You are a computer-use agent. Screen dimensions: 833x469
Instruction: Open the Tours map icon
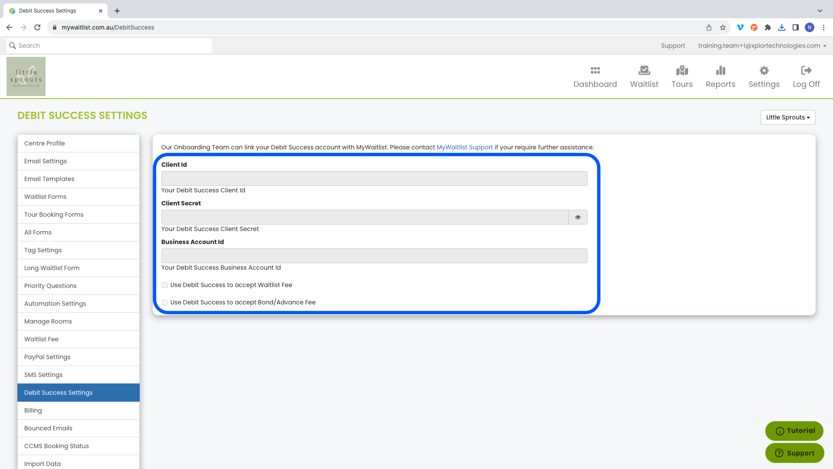tap(682, 70)
